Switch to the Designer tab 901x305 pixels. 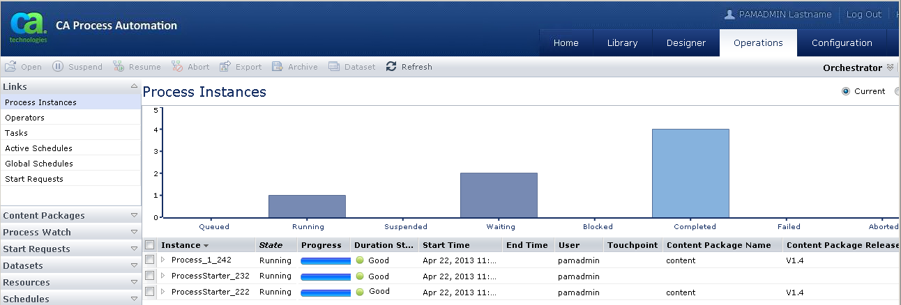tap(686, 42)
